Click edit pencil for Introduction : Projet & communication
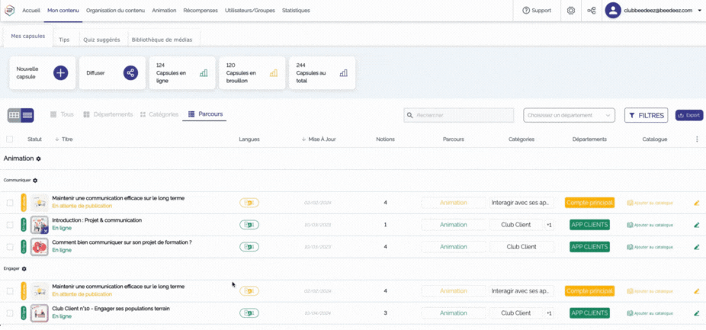 point(696,225)
